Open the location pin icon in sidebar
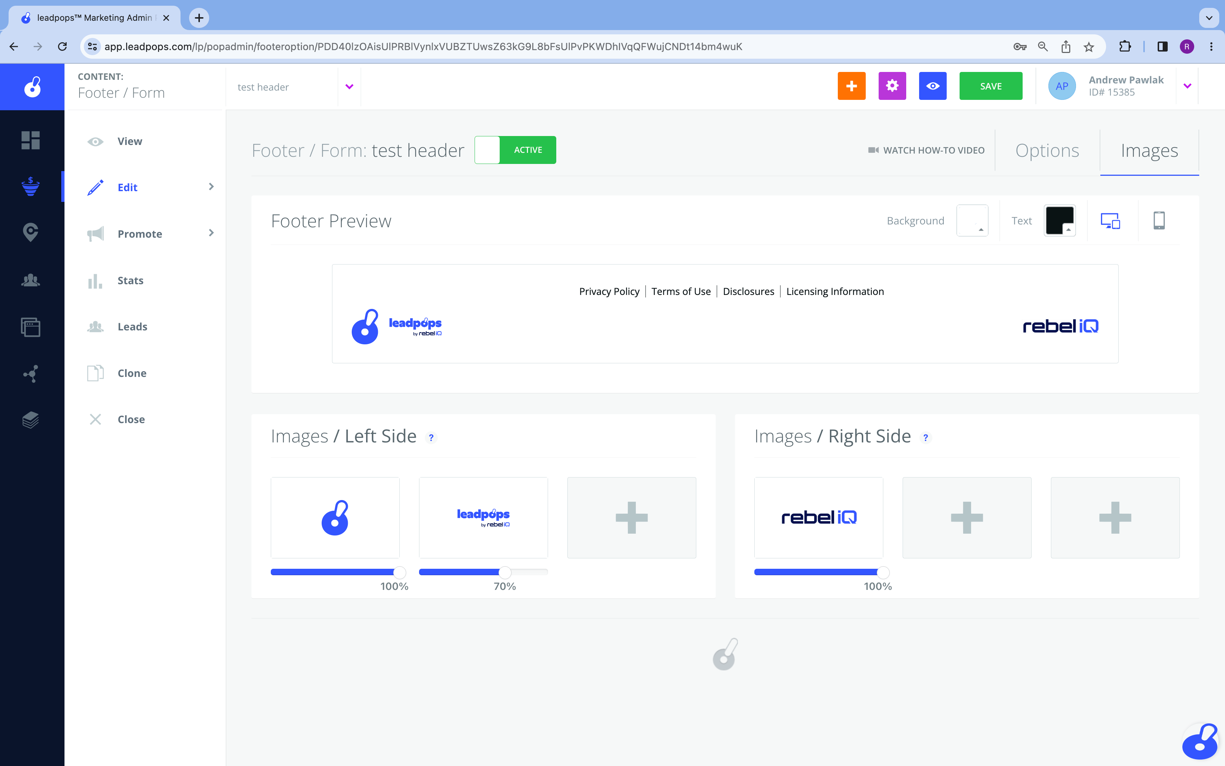The height and width of the screenshot is (766, 1225). click(30, 232)
